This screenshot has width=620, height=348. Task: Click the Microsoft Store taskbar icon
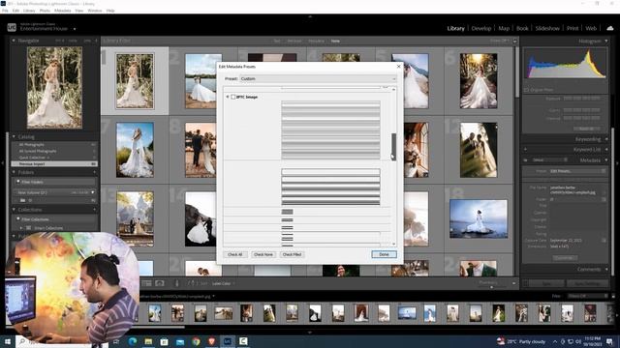(x=164, y=341)
